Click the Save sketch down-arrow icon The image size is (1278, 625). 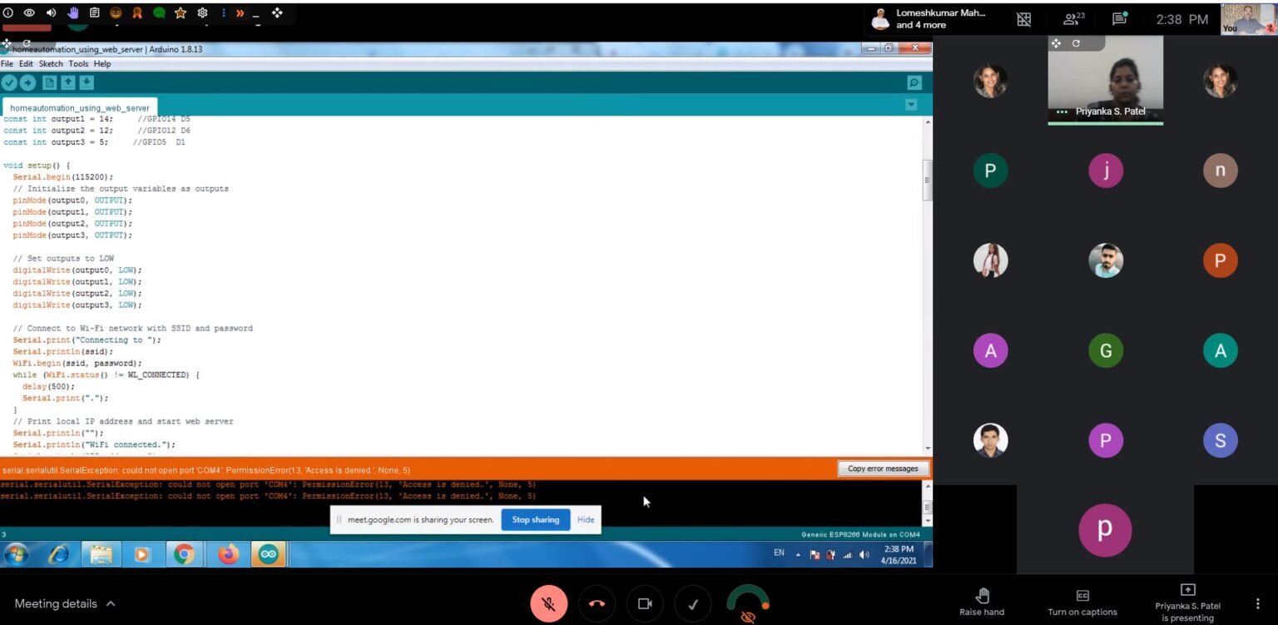tap(87, 82)
